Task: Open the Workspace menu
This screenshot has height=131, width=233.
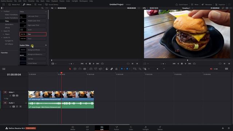Action: pos(83,1)
